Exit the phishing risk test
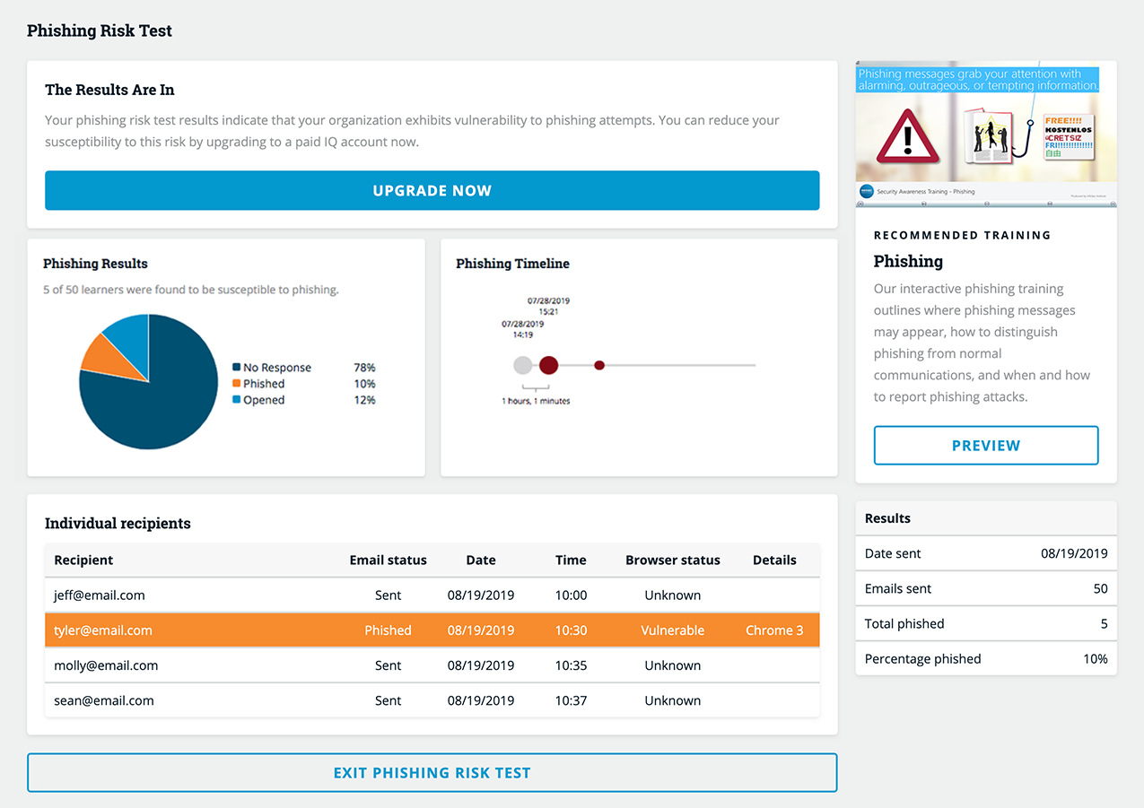 tap(432, 772)
